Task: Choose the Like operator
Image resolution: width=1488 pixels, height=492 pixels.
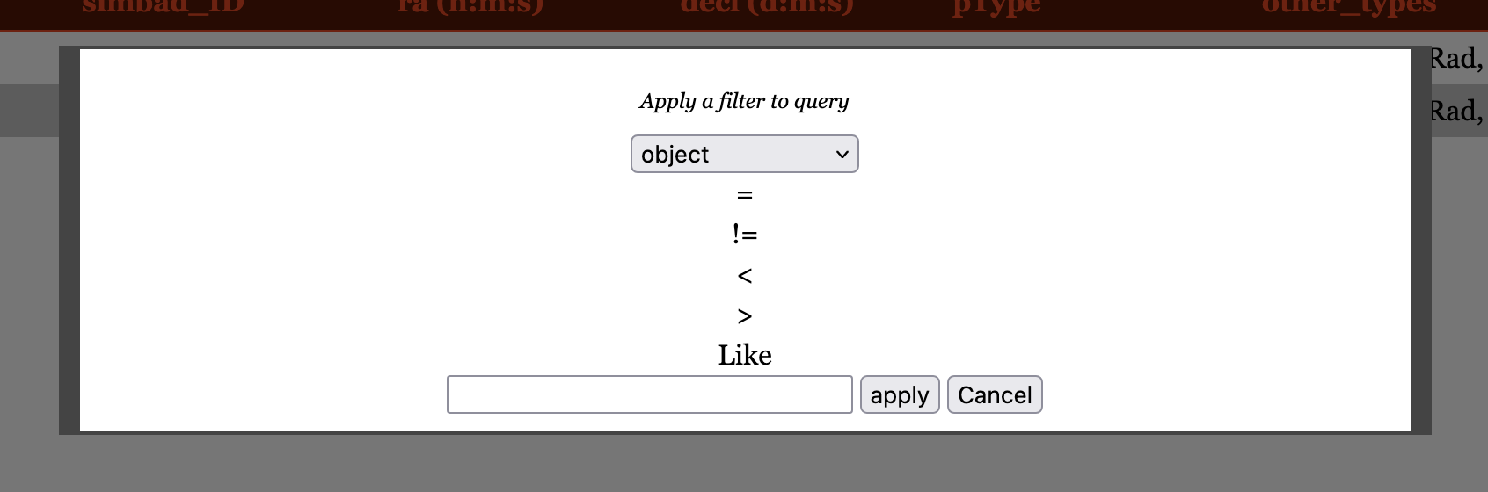Action: click(744, 355)
